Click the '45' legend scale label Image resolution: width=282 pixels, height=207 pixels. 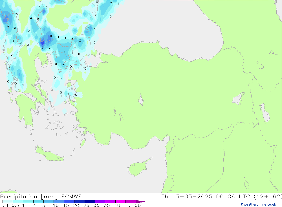127,205
